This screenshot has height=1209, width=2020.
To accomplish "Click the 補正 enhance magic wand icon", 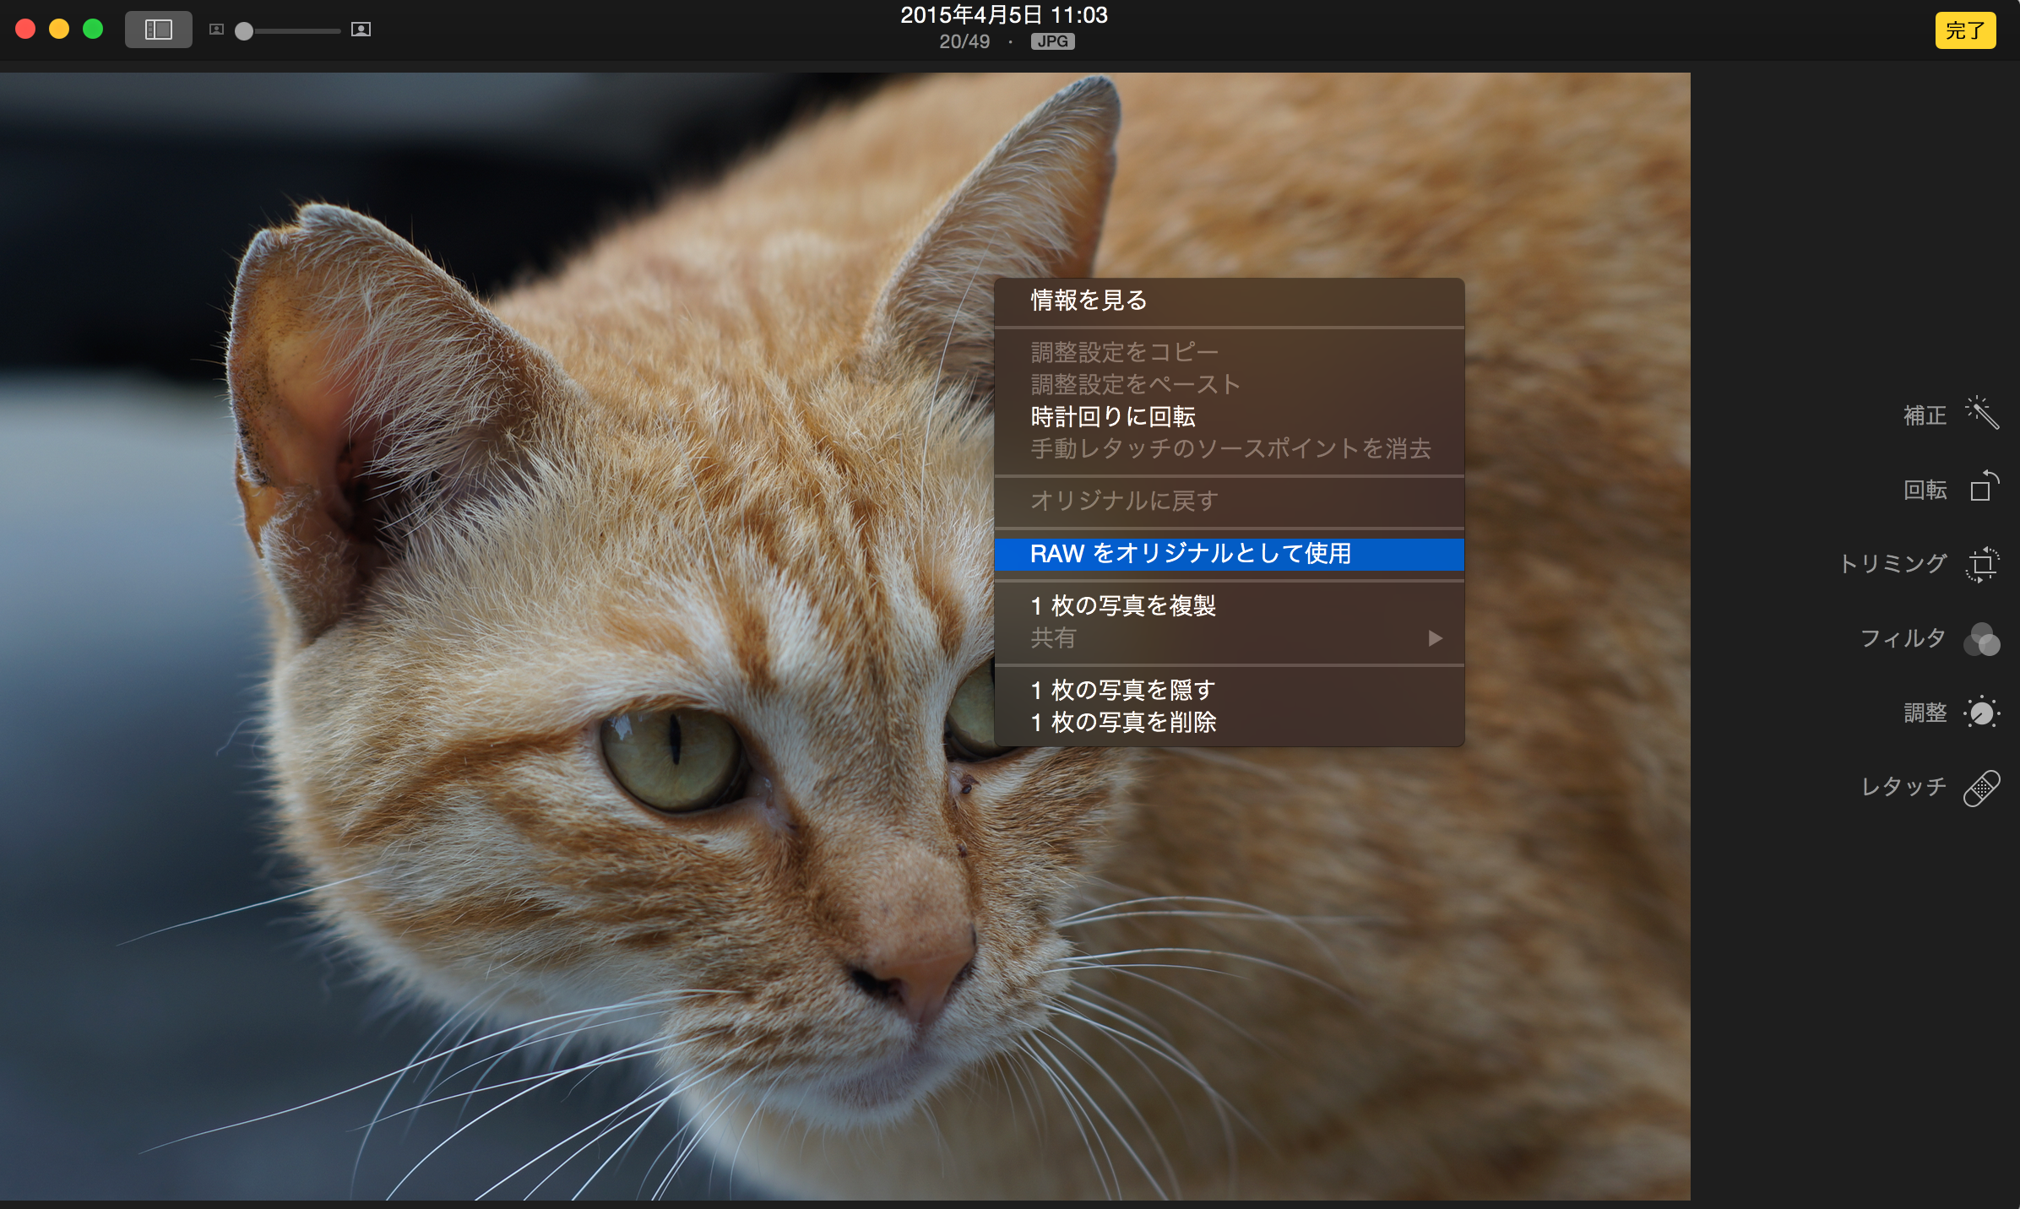I will tap(1981, 413).
